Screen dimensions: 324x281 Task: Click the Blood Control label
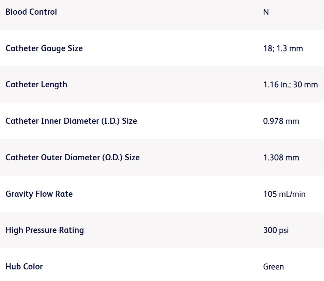tap(31, 12)
